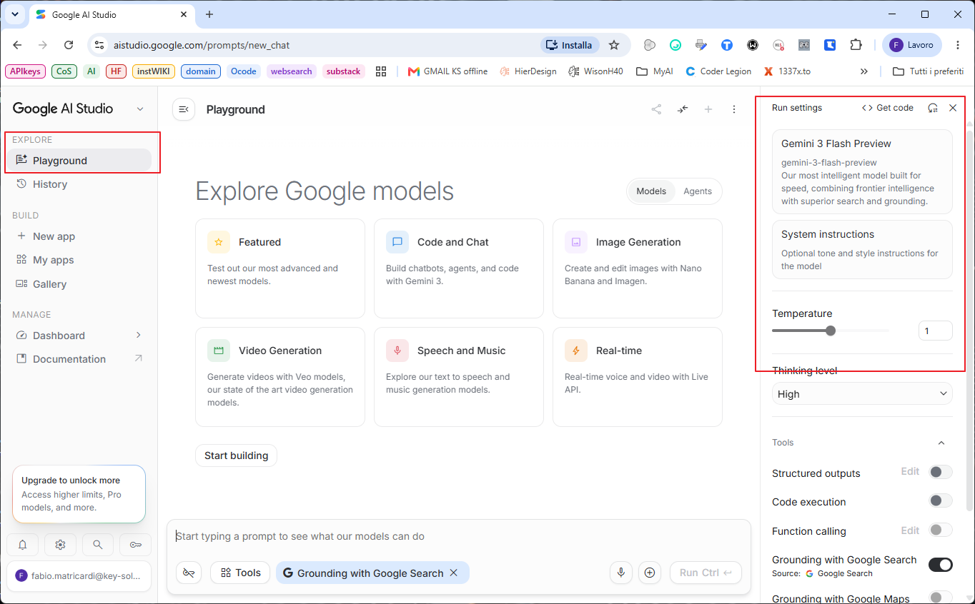Open the Tutti i preferiti bookmarks folder
This screenshot has height=604, width=975.
coord(929,71)
